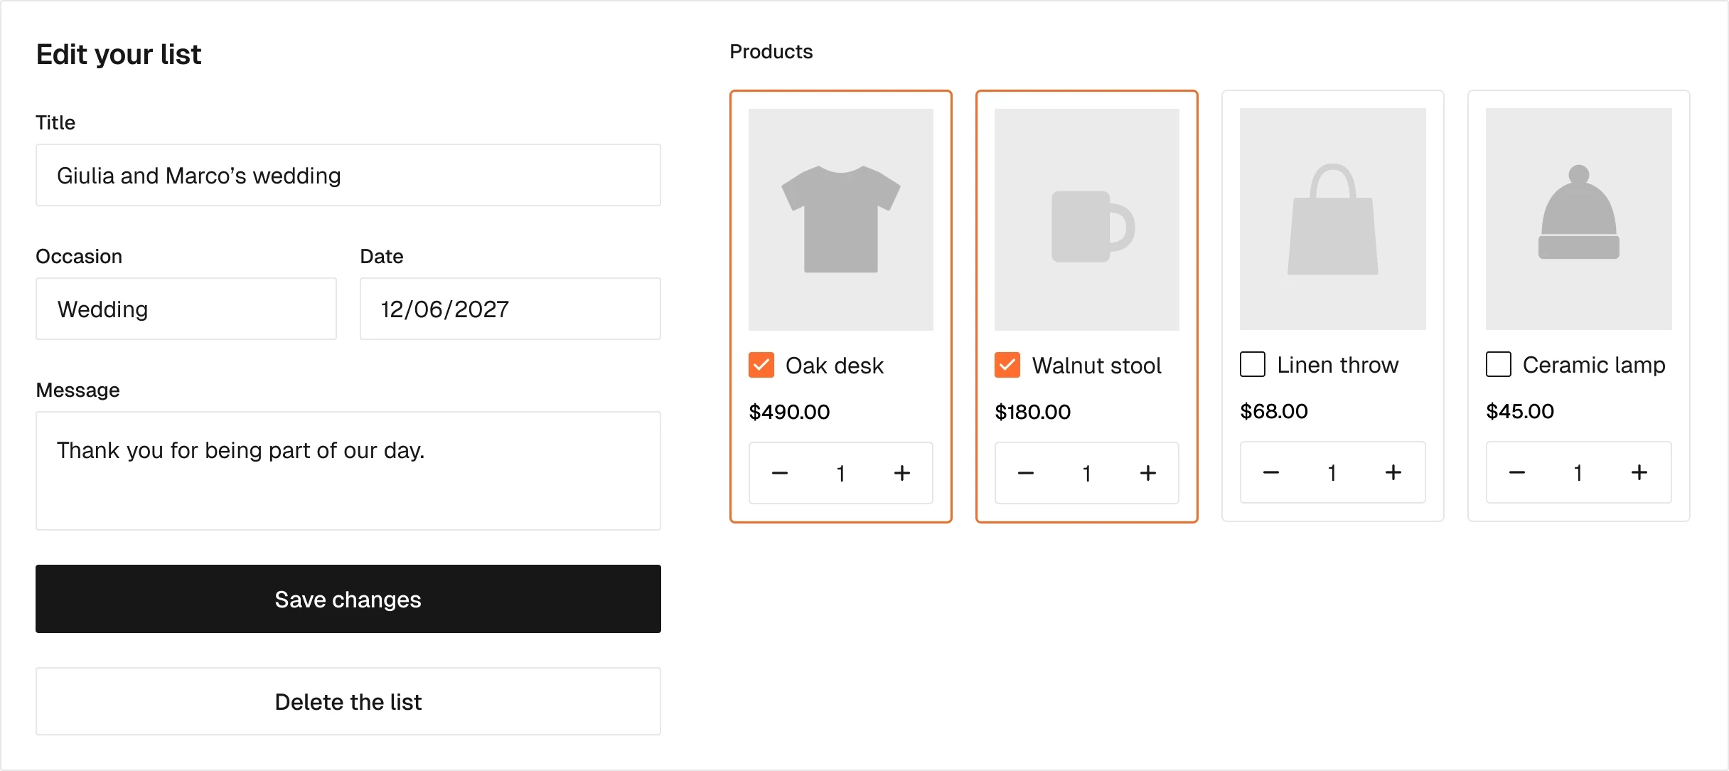Click the Walnut stool label
Viewport: 1729px width, 771px height.
tap(1097, 366)
